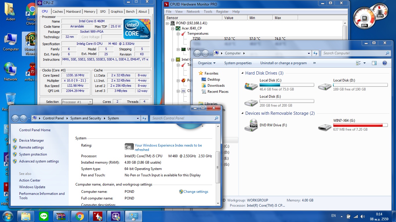The image size is (396, 222).
Task: Open Remote settings link
Action: click(x=31, y=147)
